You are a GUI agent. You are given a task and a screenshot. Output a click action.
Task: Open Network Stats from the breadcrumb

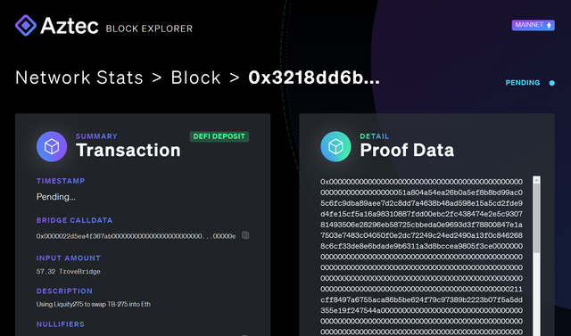(79, 78)
